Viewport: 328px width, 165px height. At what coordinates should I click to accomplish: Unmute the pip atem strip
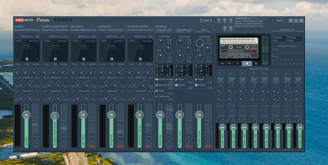click(x=92, y=146)
